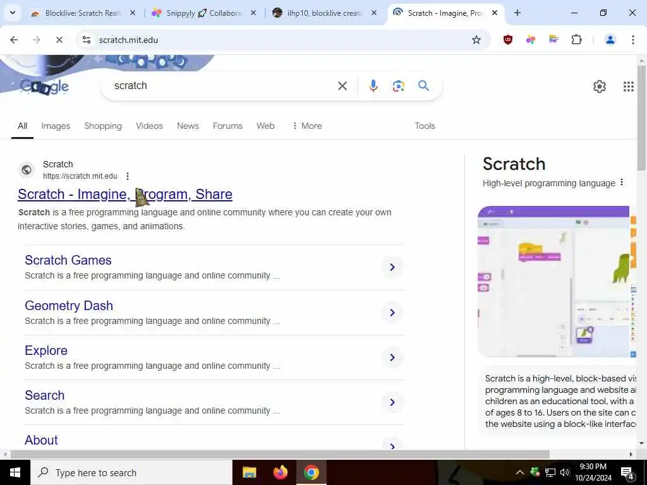Open Scratch - Imagine, Program, Share link

pyautogui.click(x=125, y=194)
